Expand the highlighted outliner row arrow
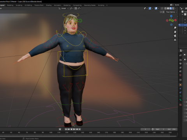Viewport: 187px width, 140px height. (185, 25)
